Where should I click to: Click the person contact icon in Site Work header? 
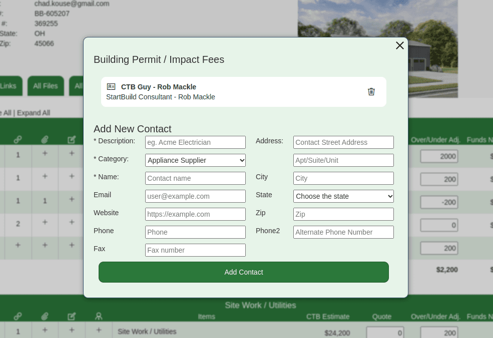(99, 317)
